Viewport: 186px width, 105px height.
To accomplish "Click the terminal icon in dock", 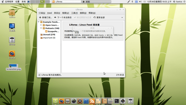I will (x=117, y=101).
